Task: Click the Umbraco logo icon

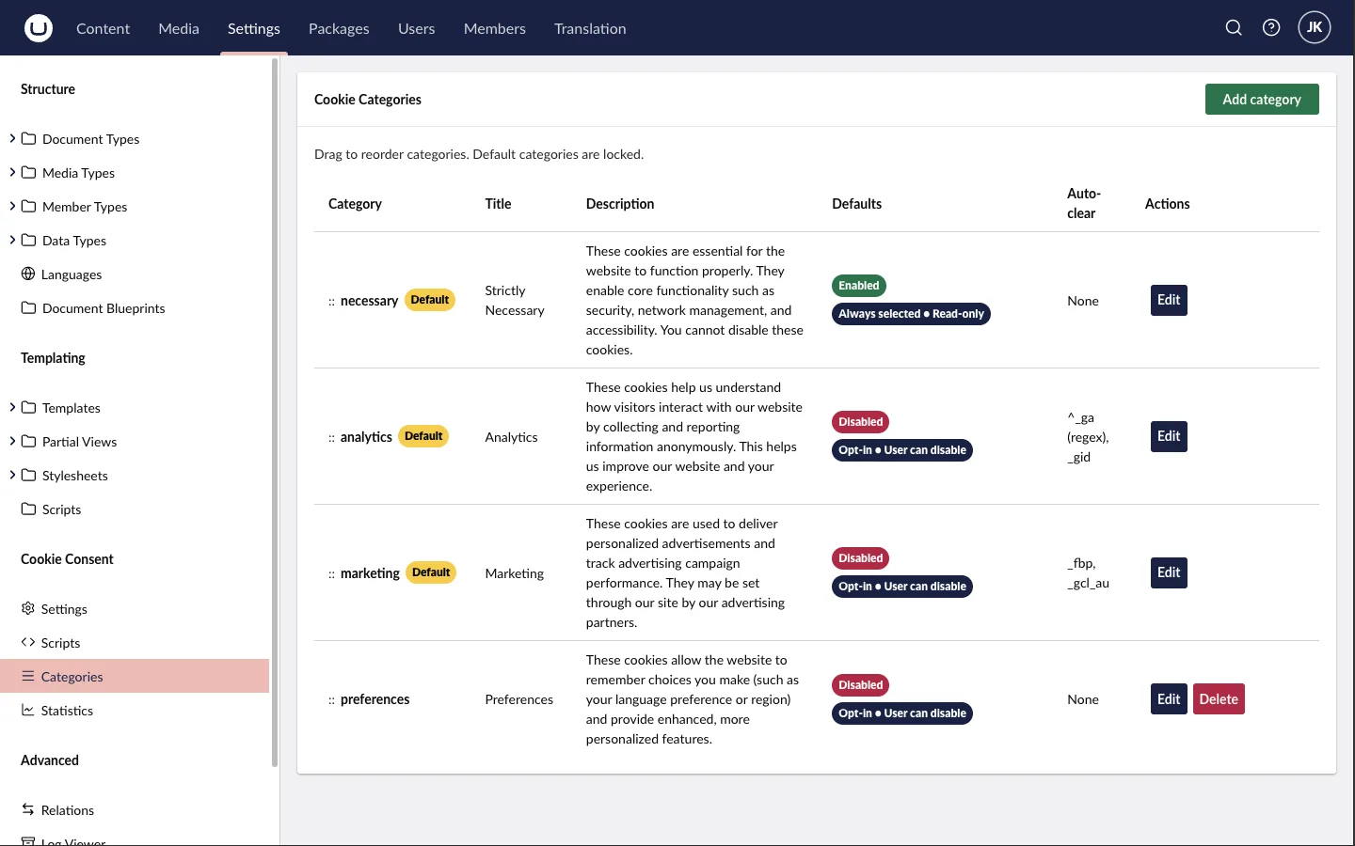Action: pos(39,28)
